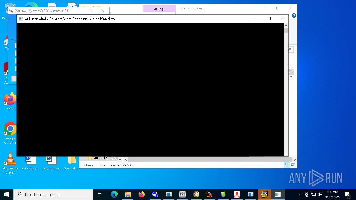Screen dimensions: 356x200
Task: Close the Extreme Injector window
Action: click(103, 11)
